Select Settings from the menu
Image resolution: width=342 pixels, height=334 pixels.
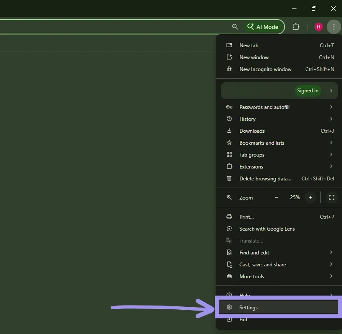click(x=248, y=307)
